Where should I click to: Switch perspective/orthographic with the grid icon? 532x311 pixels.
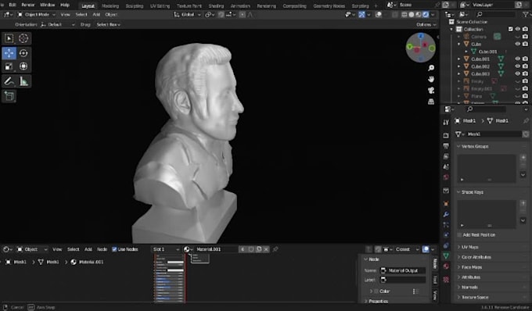(x=431, y=102)
